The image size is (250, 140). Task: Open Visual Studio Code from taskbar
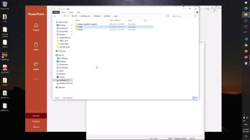pyautogui.click(x=246, y=39)
